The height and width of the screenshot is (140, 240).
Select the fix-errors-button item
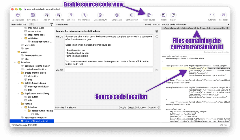pyautogui.click(x=33, y=55)
